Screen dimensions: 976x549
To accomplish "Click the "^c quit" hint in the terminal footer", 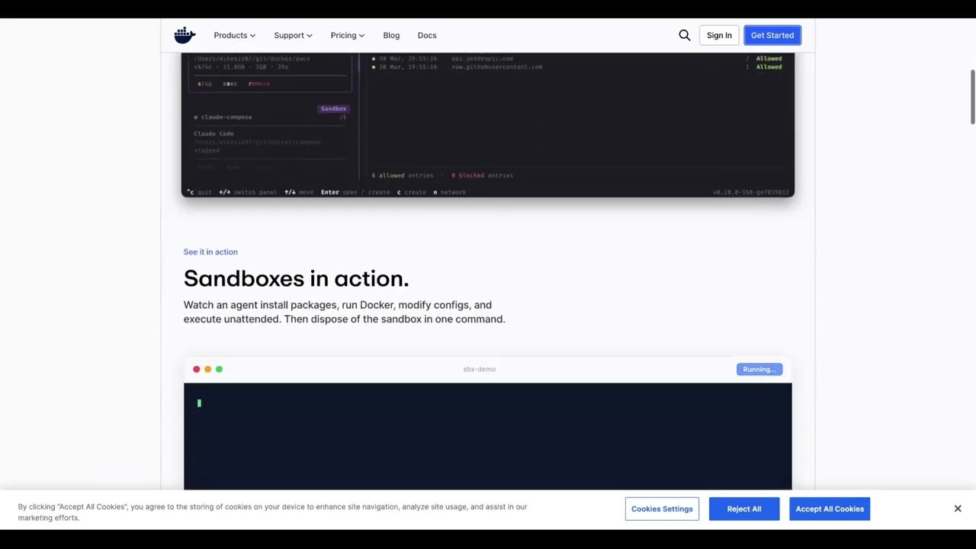I will pos(200,192).
